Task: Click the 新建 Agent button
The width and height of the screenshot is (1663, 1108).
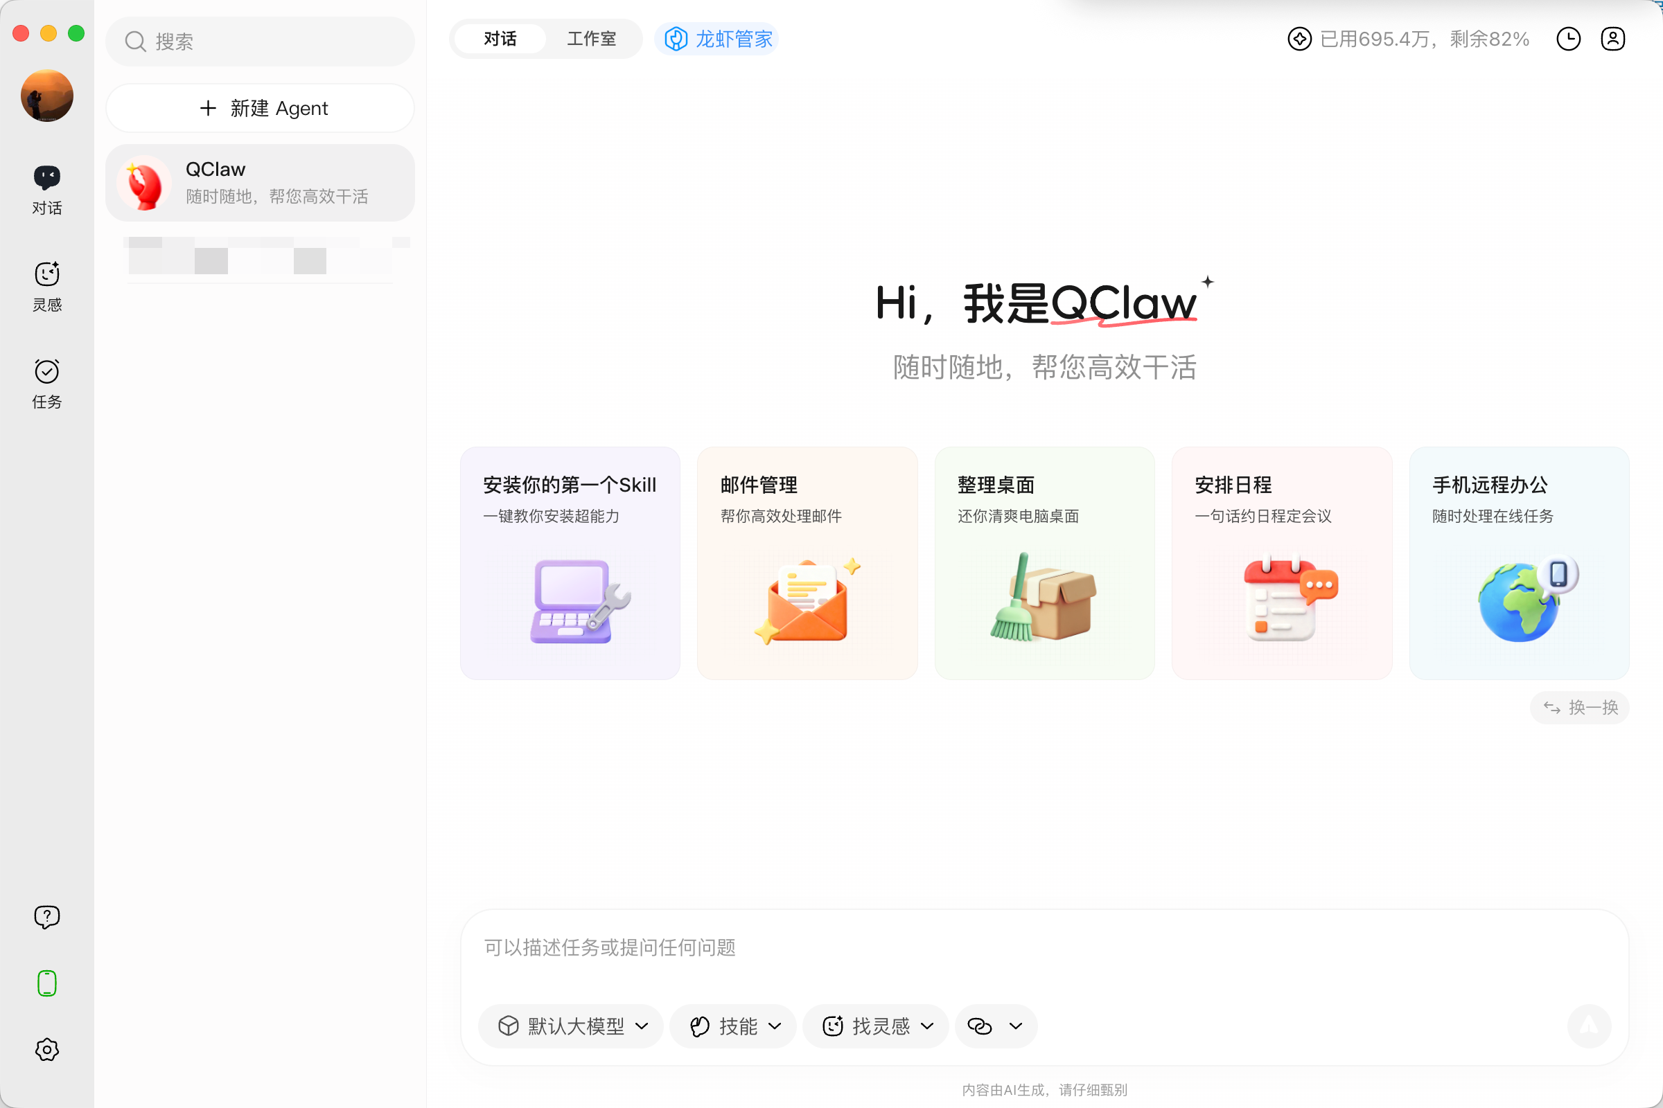Action: pyautogui.click(x=261, y=108)
